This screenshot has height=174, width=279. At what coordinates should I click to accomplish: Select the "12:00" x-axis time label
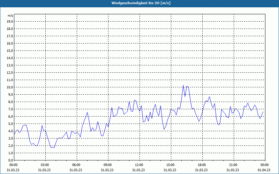click(139, 165)
